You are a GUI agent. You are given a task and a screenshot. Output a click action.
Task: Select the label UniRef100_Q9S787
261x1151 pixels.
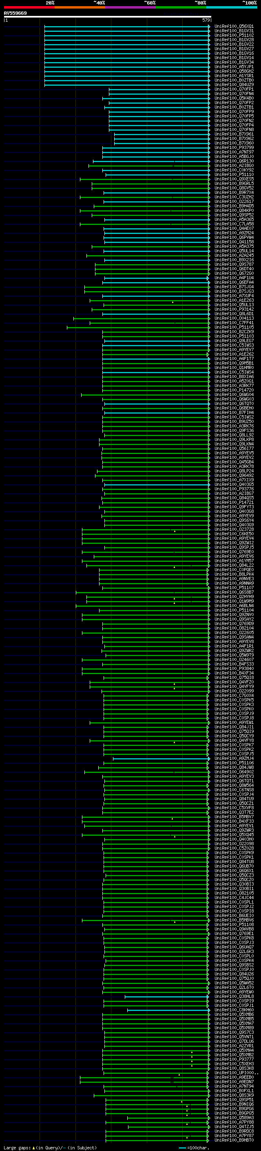pyautogui.click(x=234, y=265)
